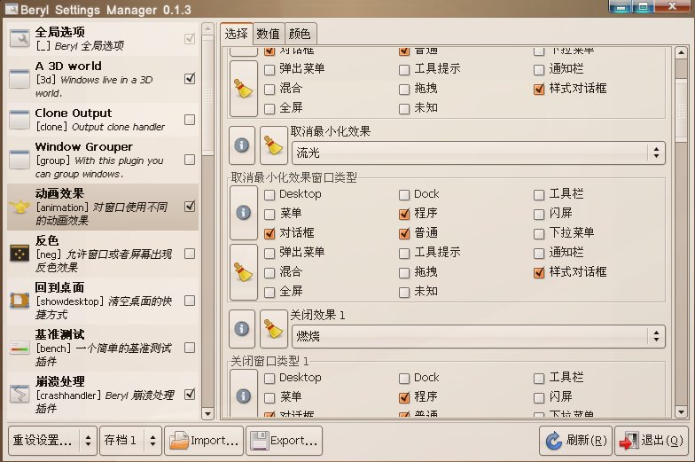
Task: Toggle the A 3D world plugin checkbox
Action: click(x=190, y=78)
